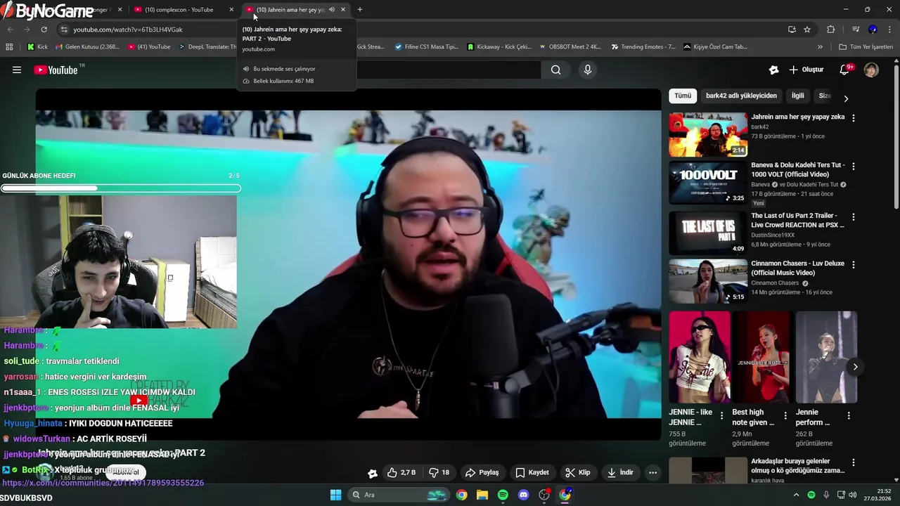Open the YouTube account avatar menu
Screen dimensions: 900x506
[x=871, y=70]
